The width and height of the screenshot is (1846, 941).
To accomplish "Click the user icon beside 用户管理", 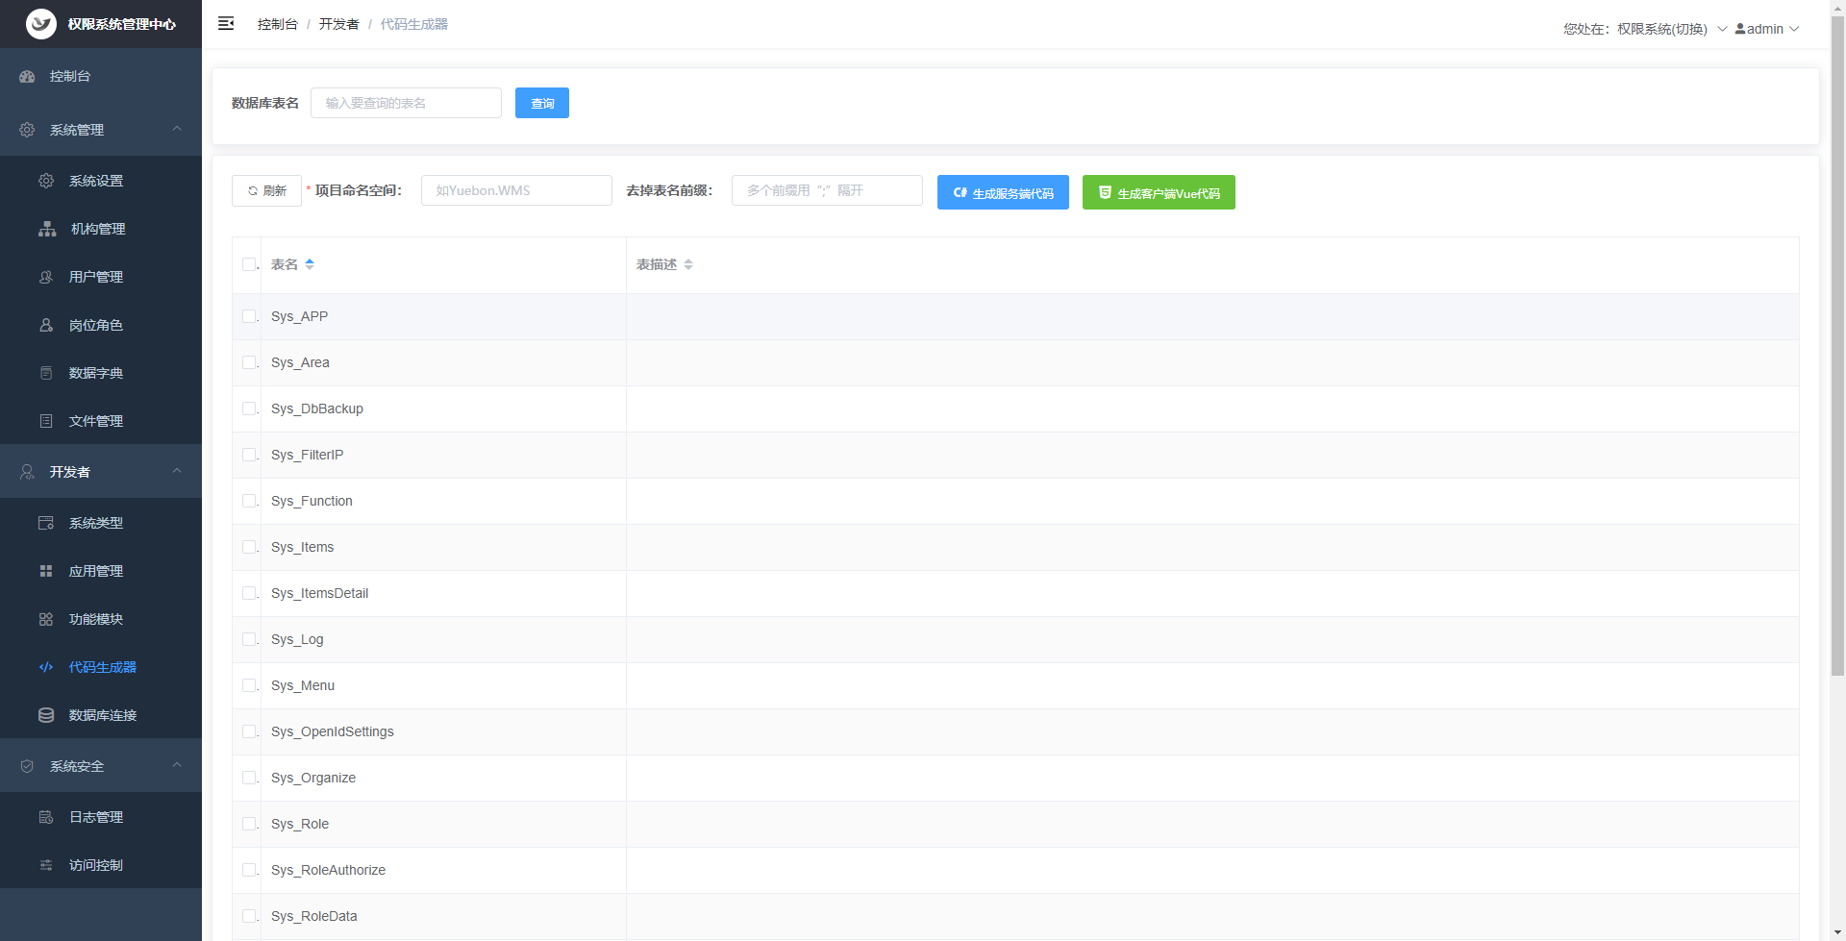I will [46, 277].
